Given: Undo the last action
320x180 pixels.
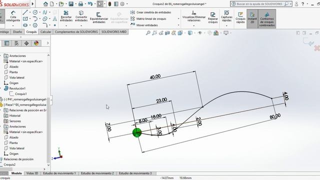Looking at the screenshot, I should 90,4.
